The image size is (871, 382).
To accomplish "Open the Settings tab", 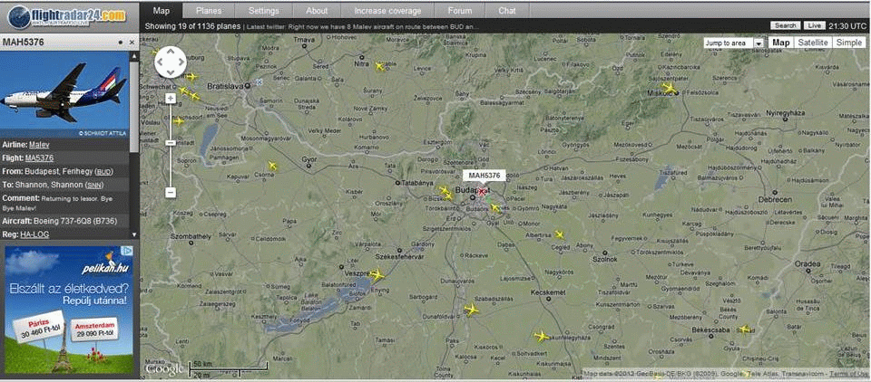I will [264, 11].
